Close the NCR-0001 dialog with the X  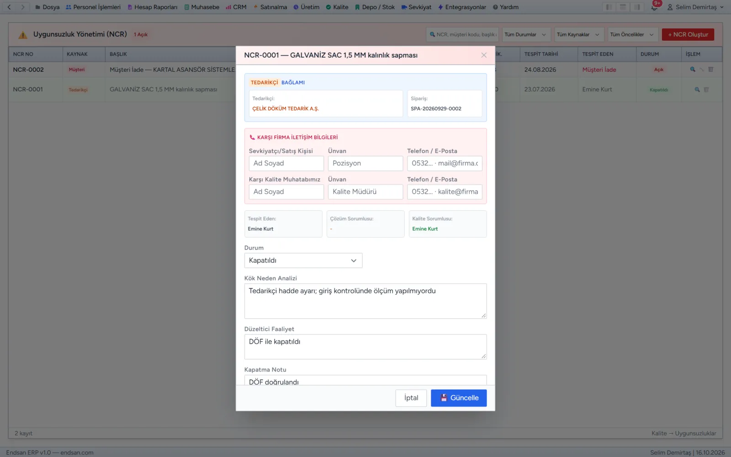point(484,55)
